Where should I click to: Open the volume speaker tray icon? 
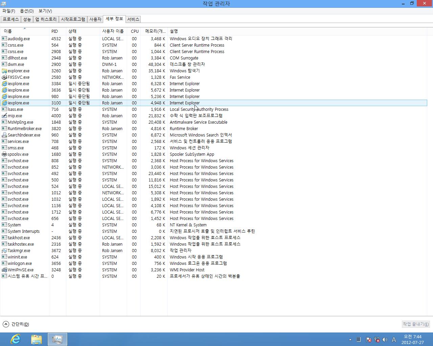click(x=385, y=340)
